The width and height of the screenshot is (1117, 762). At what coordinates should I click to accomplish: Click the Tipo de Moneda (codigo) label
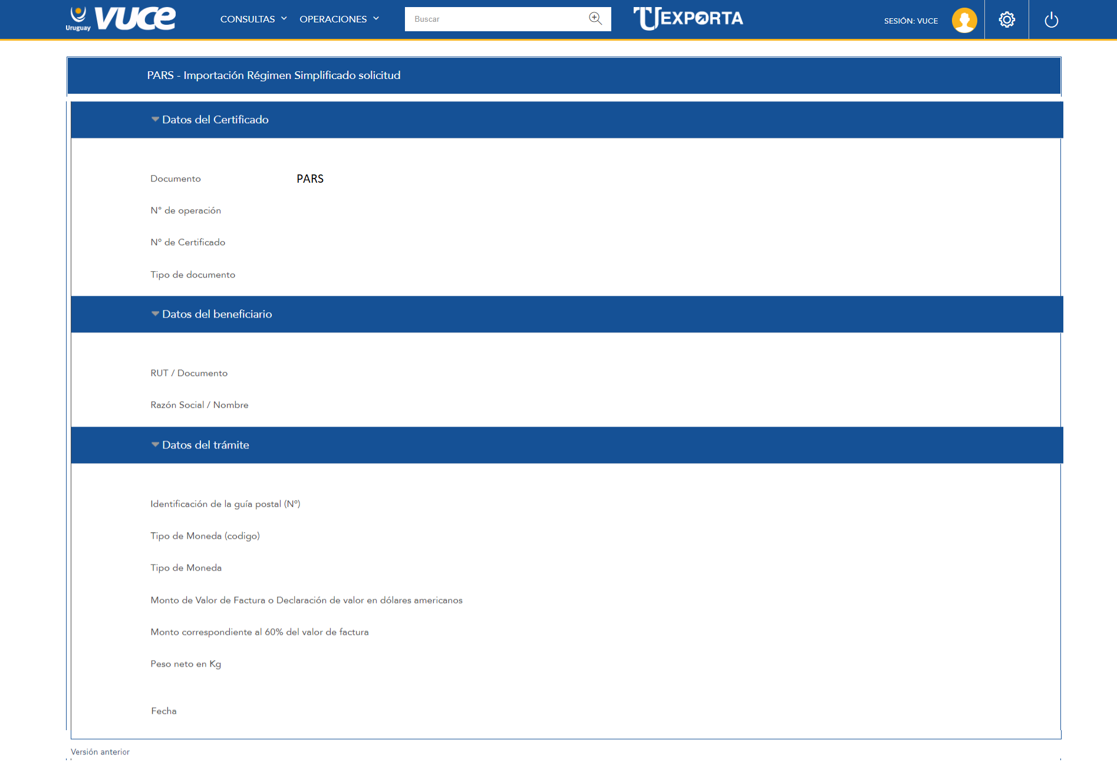[205, 536]
